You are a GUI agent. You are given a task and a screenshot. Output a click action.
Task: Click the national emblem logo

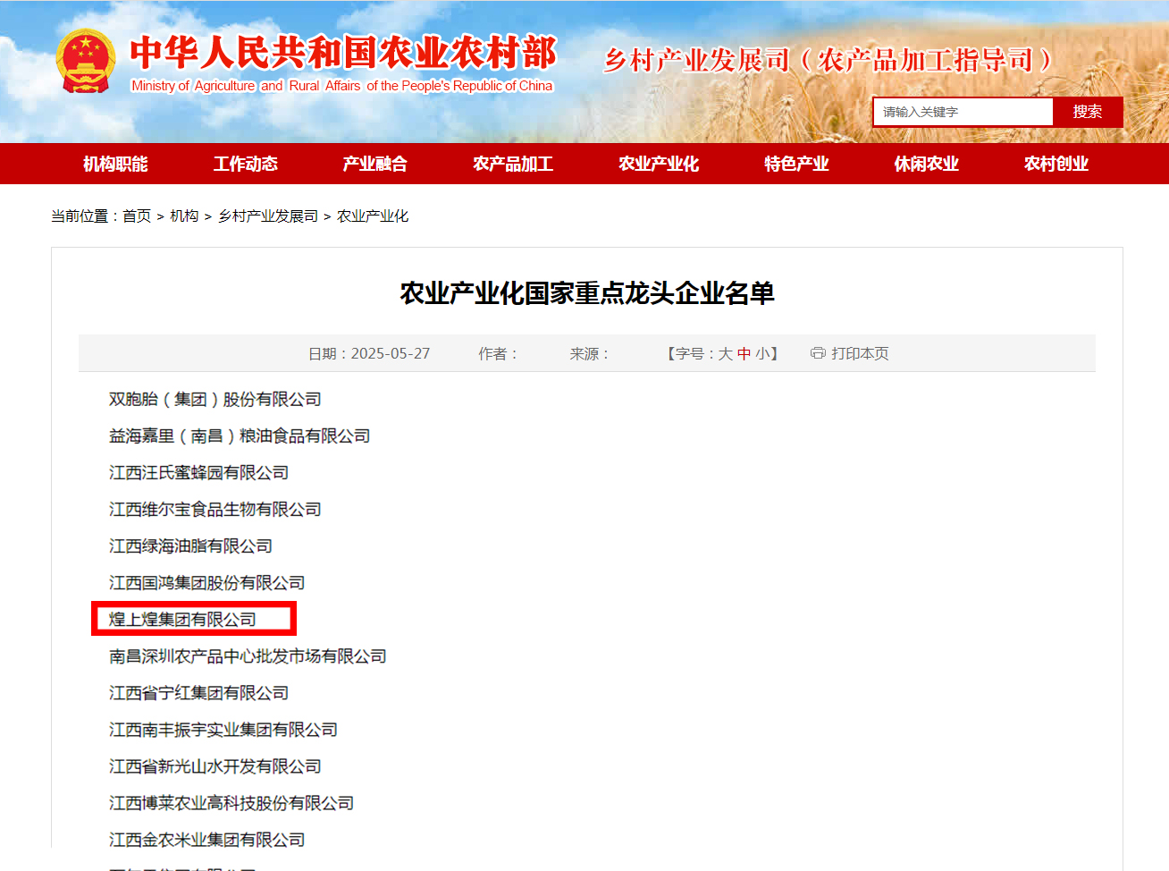[x=86, y=62]
